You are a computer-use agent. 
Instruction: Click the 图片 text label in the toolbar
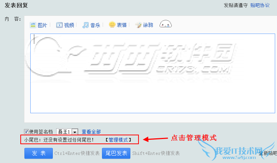pos(42,25)
